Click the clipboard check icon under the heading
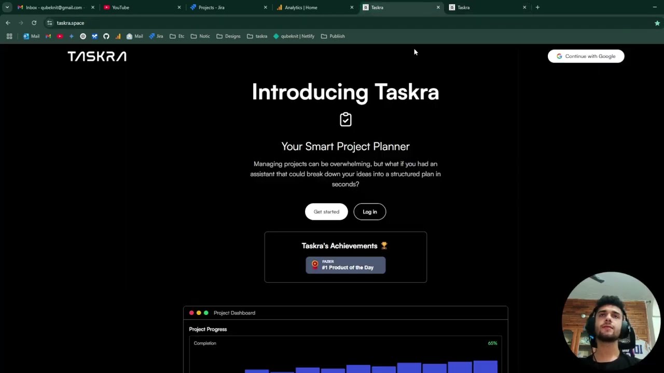The width and height of the screenshot is (664, 373). point(345,120)
